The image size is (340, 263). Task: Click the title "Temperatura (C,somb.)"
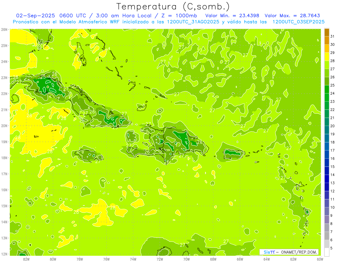[173, 7]
